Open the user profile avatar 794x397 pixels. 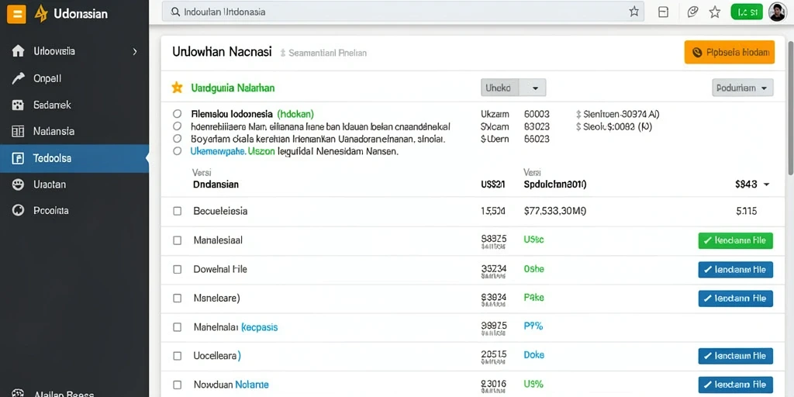[x=777, y=12]
